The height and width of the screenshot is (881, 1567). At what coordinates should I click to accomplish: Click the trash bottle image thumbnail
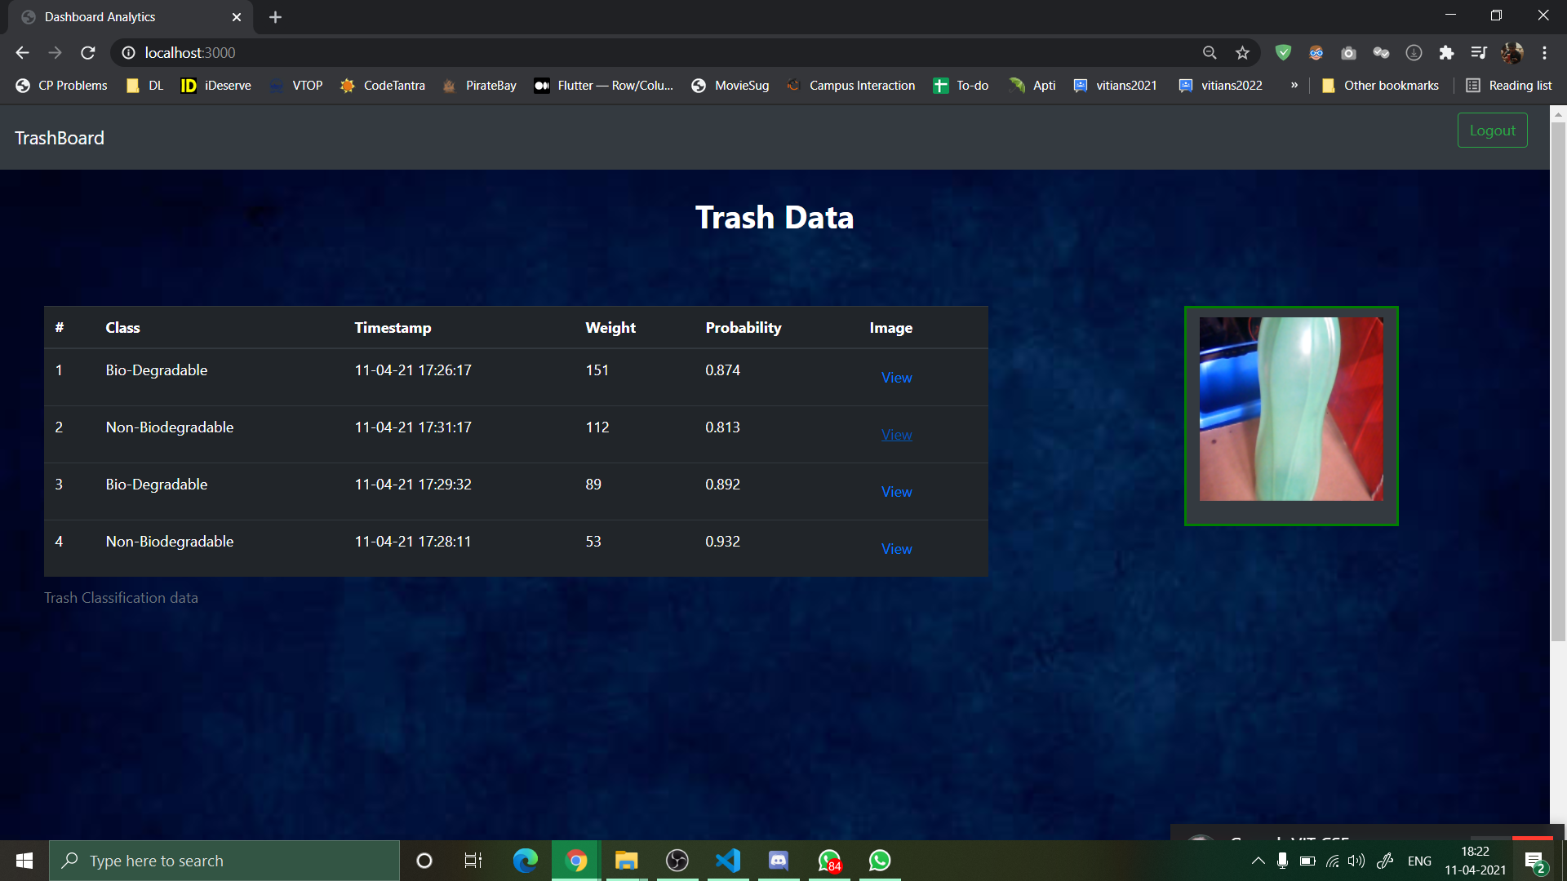click(1291, 409)
